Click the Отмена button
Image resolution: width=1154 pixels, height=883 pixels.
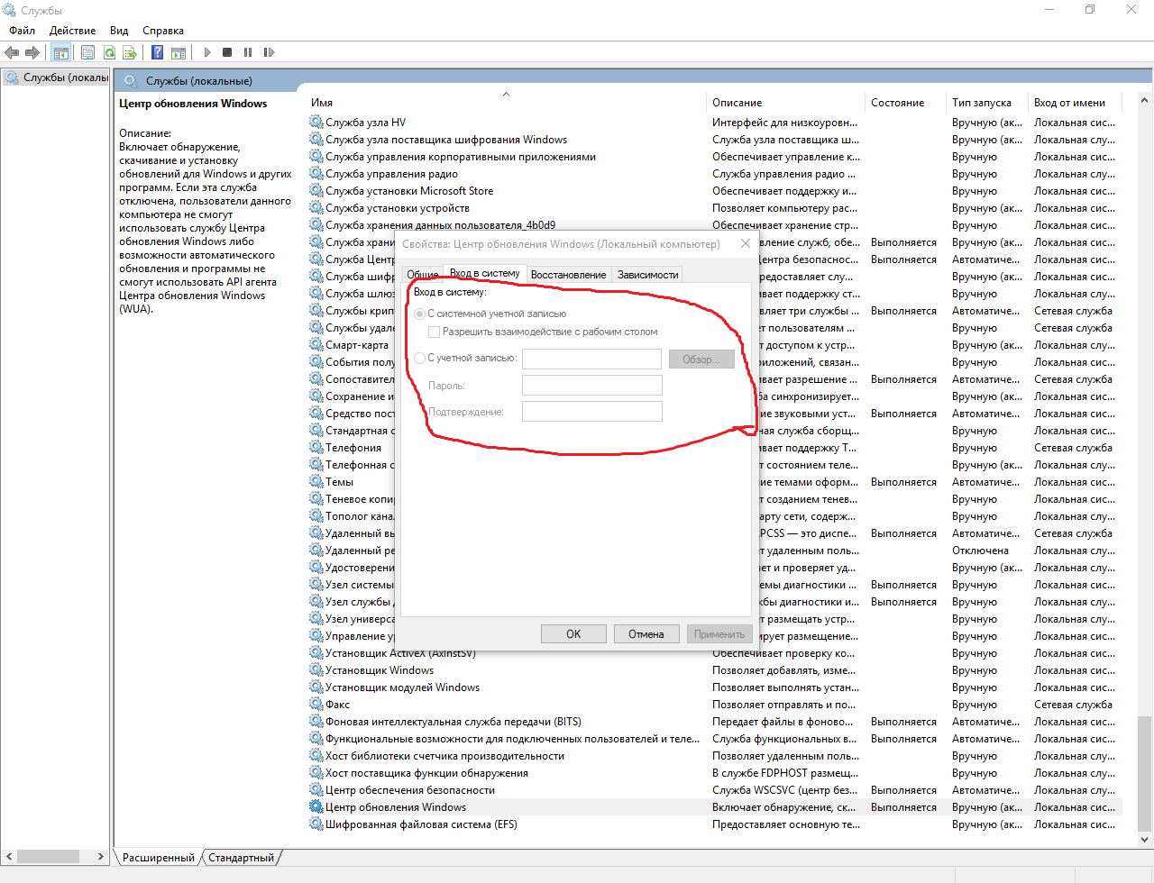point(646,634)
